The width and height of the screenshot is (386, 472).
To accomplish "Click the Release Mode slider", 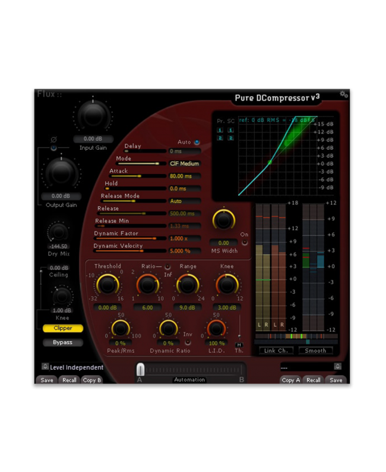I will (x=133, y=201).
